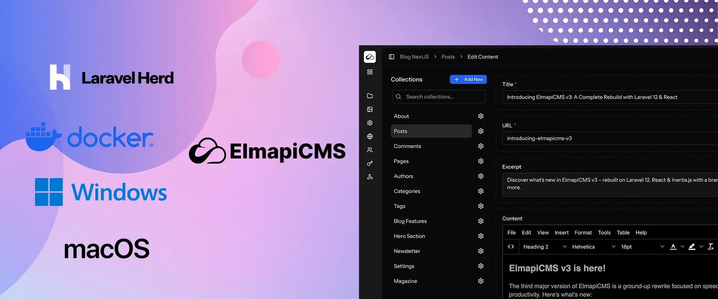Open source code view in the editor
718x299 pixels.
pos(511,246)
